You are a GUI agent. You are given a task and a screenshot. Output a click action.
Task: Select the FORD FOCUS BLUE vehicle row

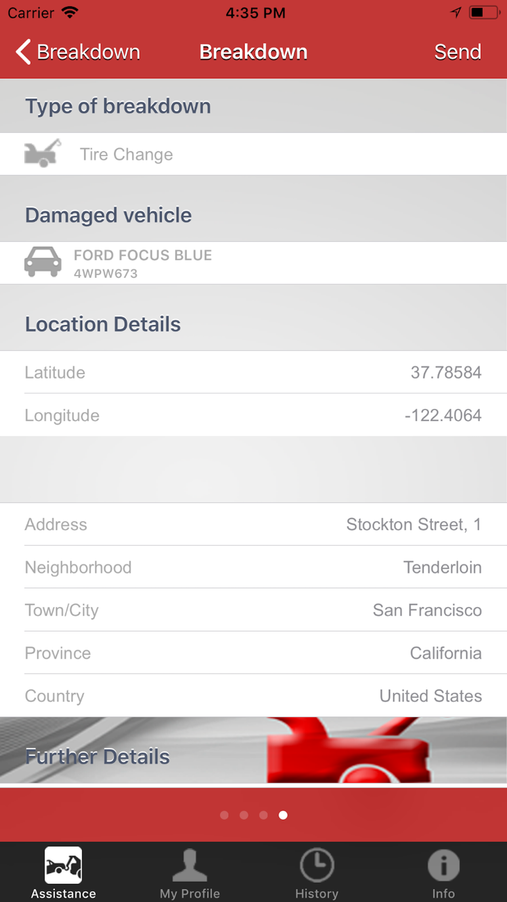[x=253, y=263]
